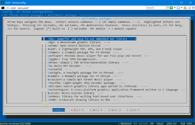The image size is (195, 125).
Task: Click 'multimedia packages' breadcrumb text
Action: click(x=63, y=15)
